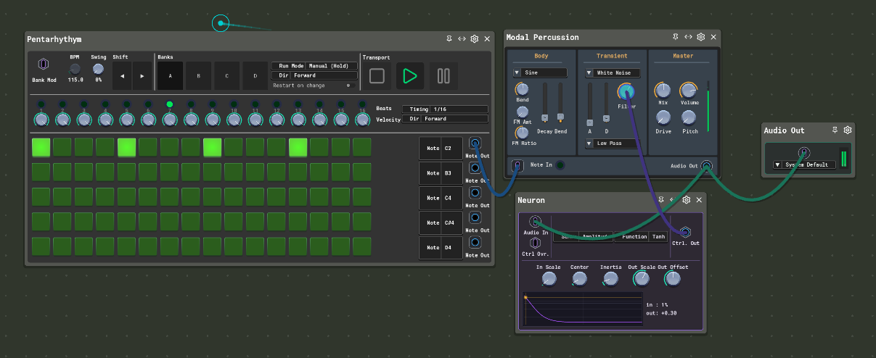Click the D4 row Note Out jack
Image resolution: width=876 pixels, height=358 pixels.
pos(475,242)
